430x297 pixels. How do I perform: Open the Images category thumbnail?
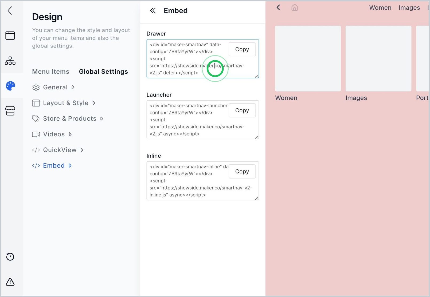pos(378,58)
